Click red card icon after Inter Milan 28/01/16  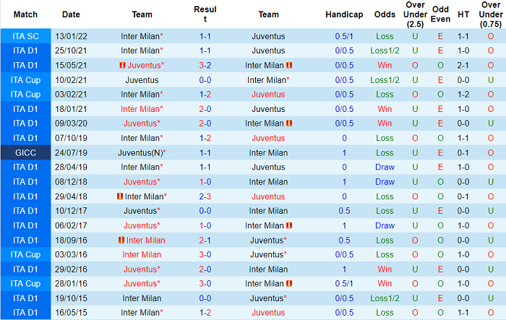(x=289, y=284)
